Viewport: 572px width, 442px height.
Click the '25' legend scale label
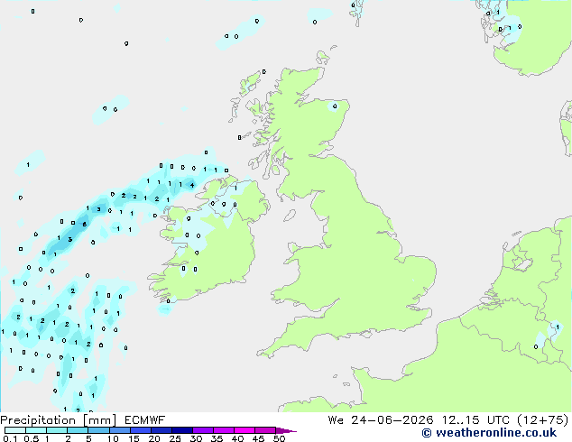[175, 438]
